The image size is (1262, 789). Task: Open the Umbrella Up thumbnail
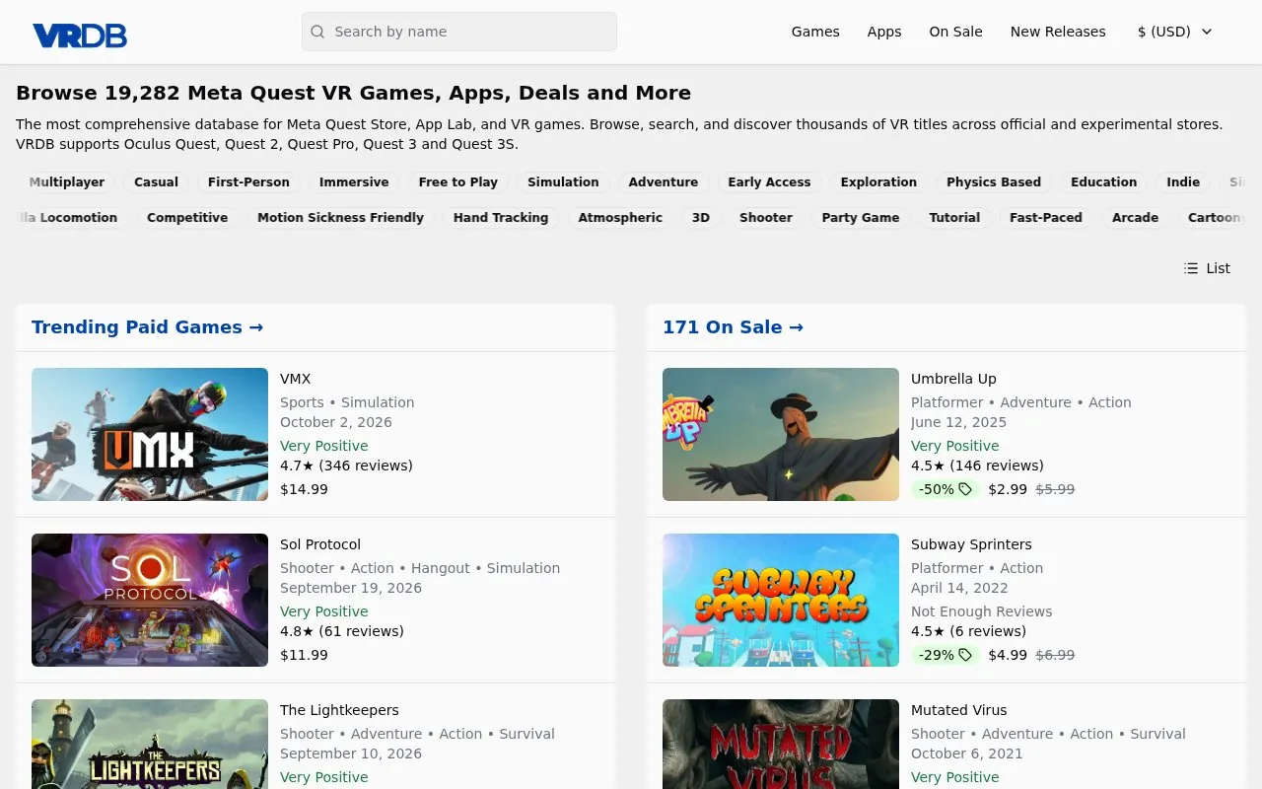click(x=781, y=434)
